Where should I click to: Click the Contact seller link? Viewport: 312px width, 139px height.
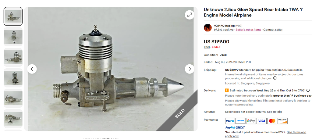coord(273,30)
